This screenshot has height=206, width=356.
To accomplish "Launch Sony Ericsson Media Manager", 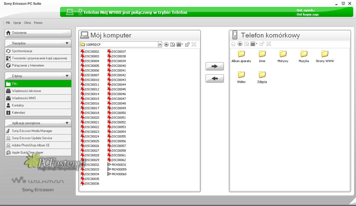I will pyautogui.click(x=38, y=131).
